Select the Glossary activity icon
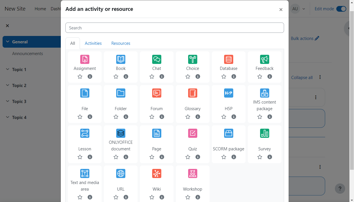Image resolution: width=354 pixels, height=202 pixels. [193, 93]
